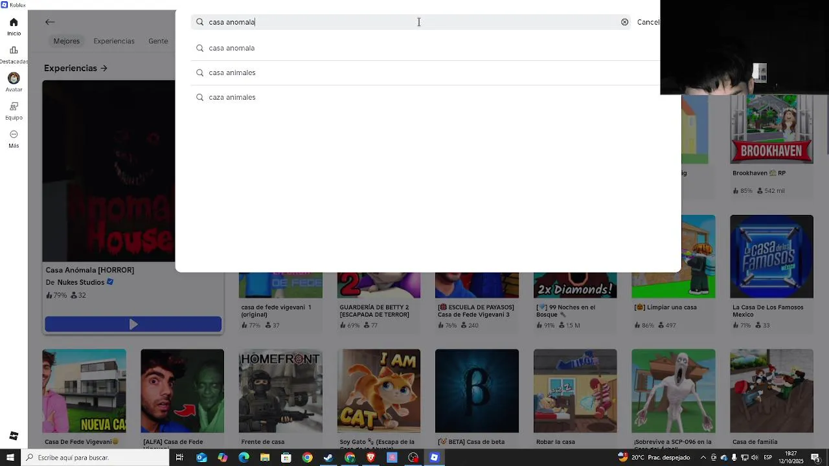
Task: Open the Más options sidebar icon
Action: (x=14, y=134)
